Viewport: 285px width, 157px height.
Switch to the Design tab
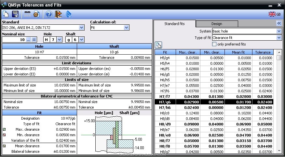click(x=217, y=24)
